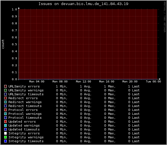This screenshot has width=167, height=145.
Task: Select the Redirect warnings teal swatch
Action: click(5, 102)
